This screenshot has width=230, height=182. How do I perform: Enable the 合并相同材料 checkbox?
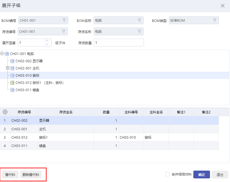pyautogui.click(x=167, y=174)
